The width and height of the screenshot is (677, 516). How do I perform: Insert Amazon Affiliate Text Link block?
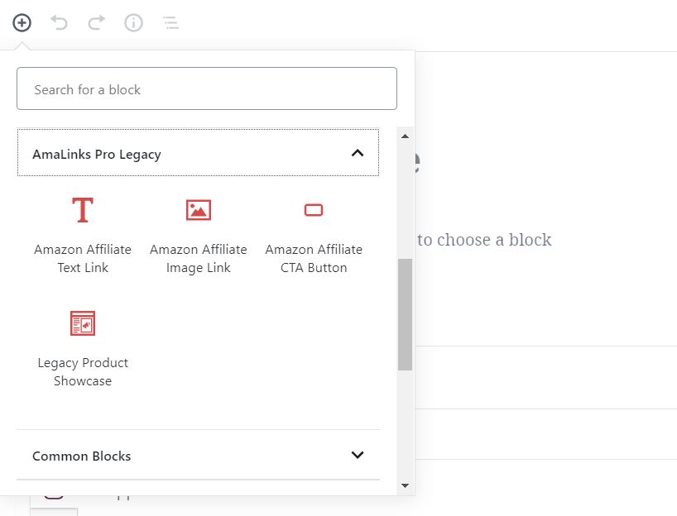pyautogui.click(x=83, y=235)
